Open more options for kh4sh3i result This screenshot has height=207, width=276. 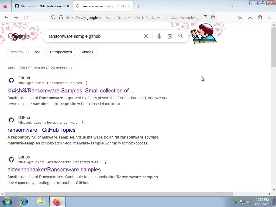click(x=87, y=83)
